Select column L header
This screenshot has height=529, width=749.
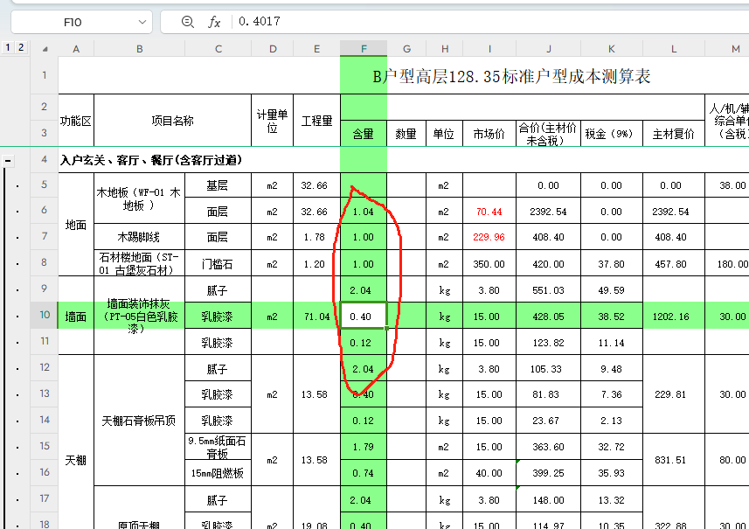[x=674, y=49]
